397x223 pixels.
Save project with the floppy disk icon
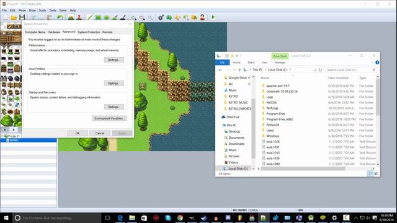click(22, 17)
